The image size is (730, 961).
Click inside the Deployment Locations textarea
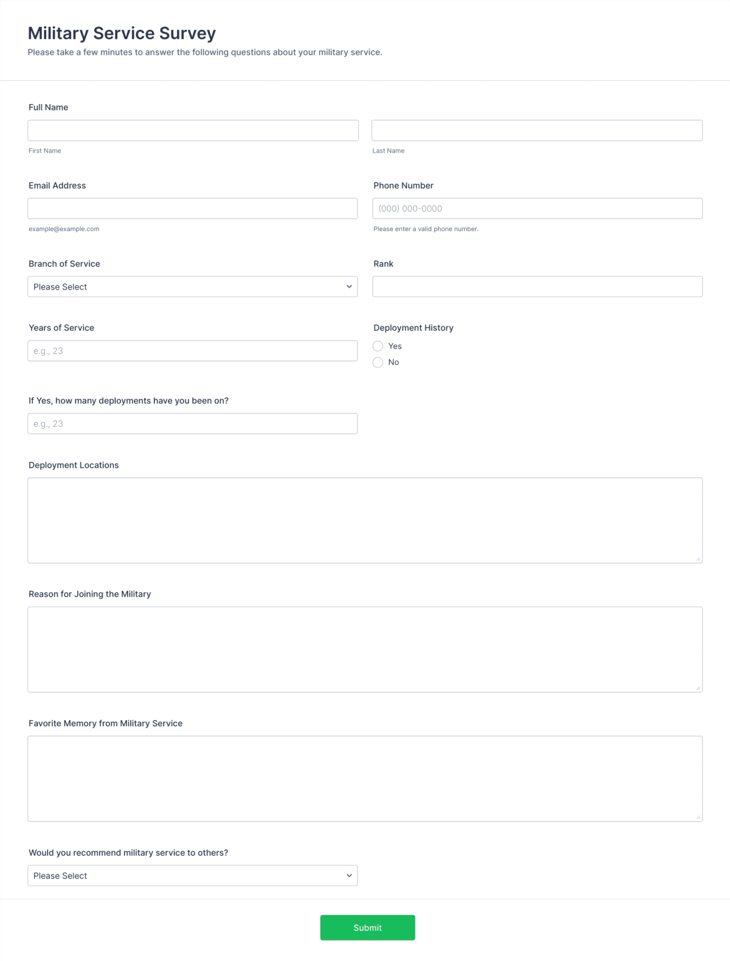coord(365,520)
